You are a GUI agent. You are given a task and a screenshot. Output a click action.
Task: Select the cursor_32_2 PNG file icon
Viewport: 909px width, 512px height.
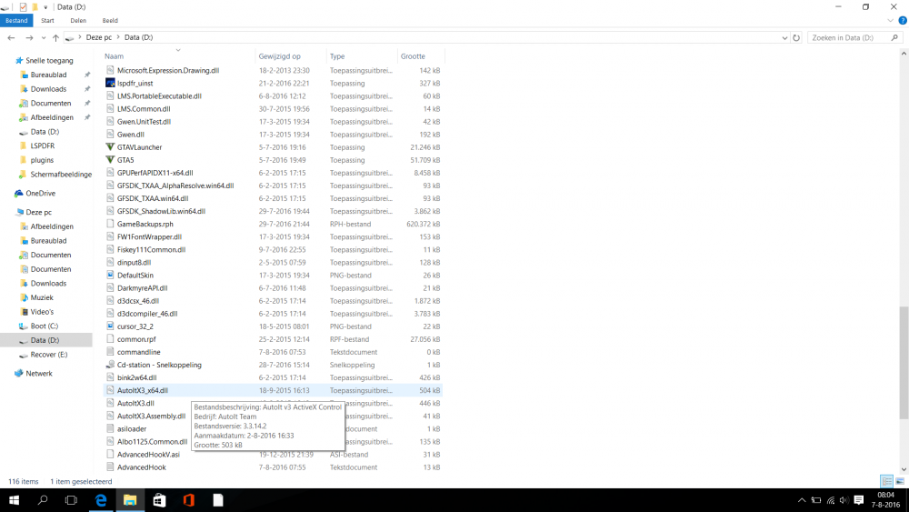coord(110,326)
